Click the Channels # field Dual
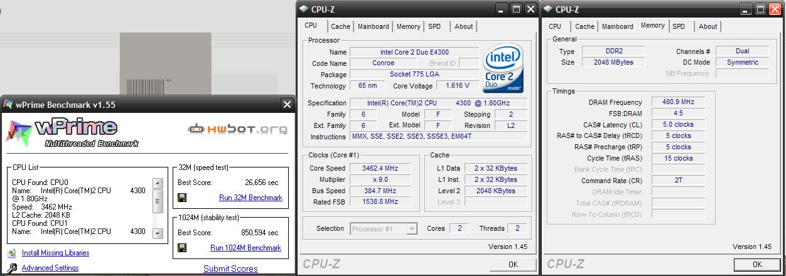The image size is (786, 276). coord(742,51)
